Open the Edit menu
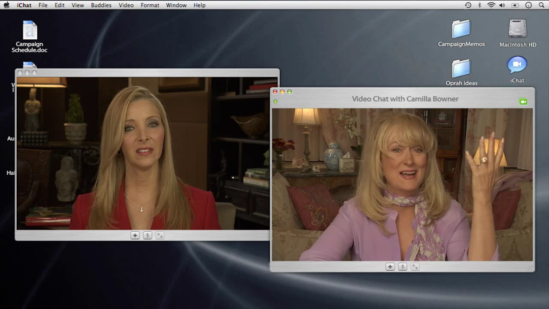This screenshot has height=309, width=549. point(60,5)
